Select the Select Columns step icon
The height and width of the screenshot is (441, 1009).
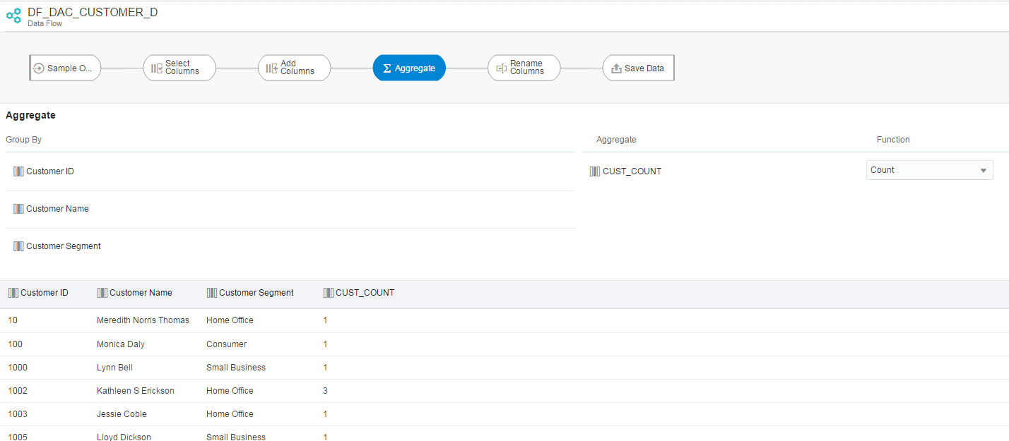pos(156,67)
